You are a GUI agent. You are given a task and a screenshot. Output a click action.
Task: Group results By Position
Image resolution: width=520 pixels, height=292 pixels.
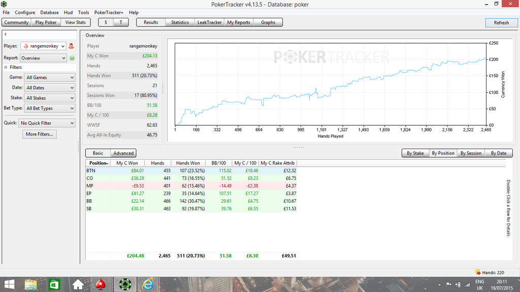443,153
